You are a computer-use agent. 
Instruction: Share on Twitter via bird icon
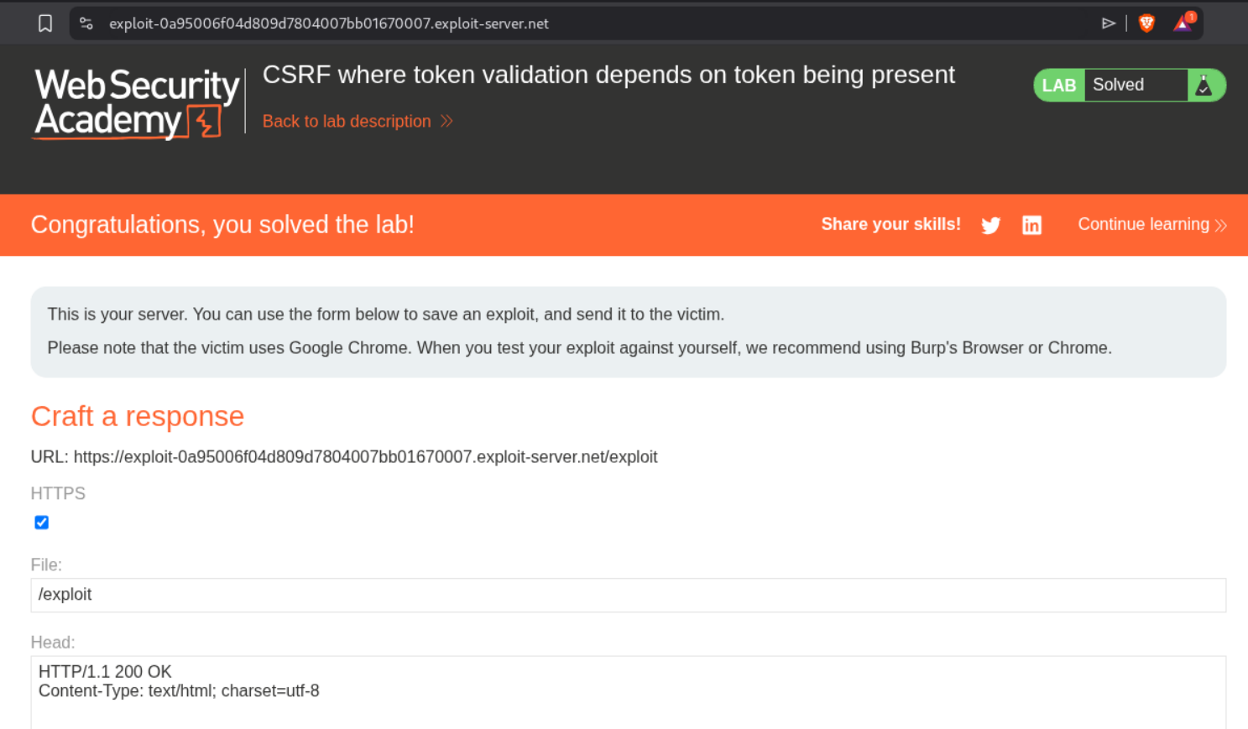[x=990, y=225]
